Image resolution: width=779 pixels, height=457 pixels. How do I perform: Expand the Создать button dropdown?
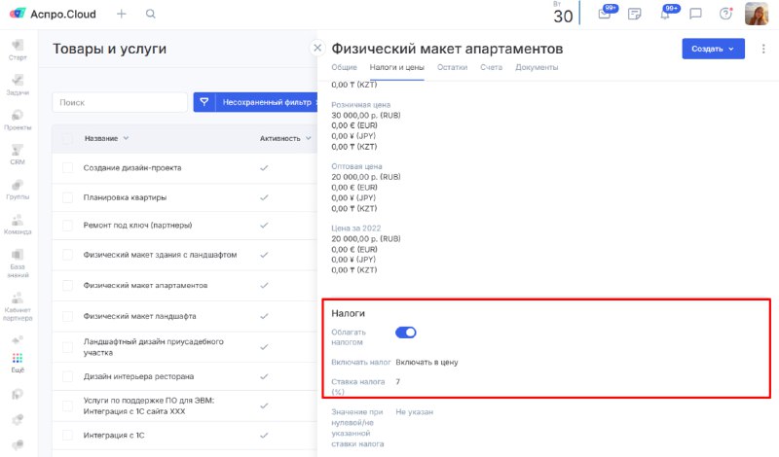coord(731,49)
